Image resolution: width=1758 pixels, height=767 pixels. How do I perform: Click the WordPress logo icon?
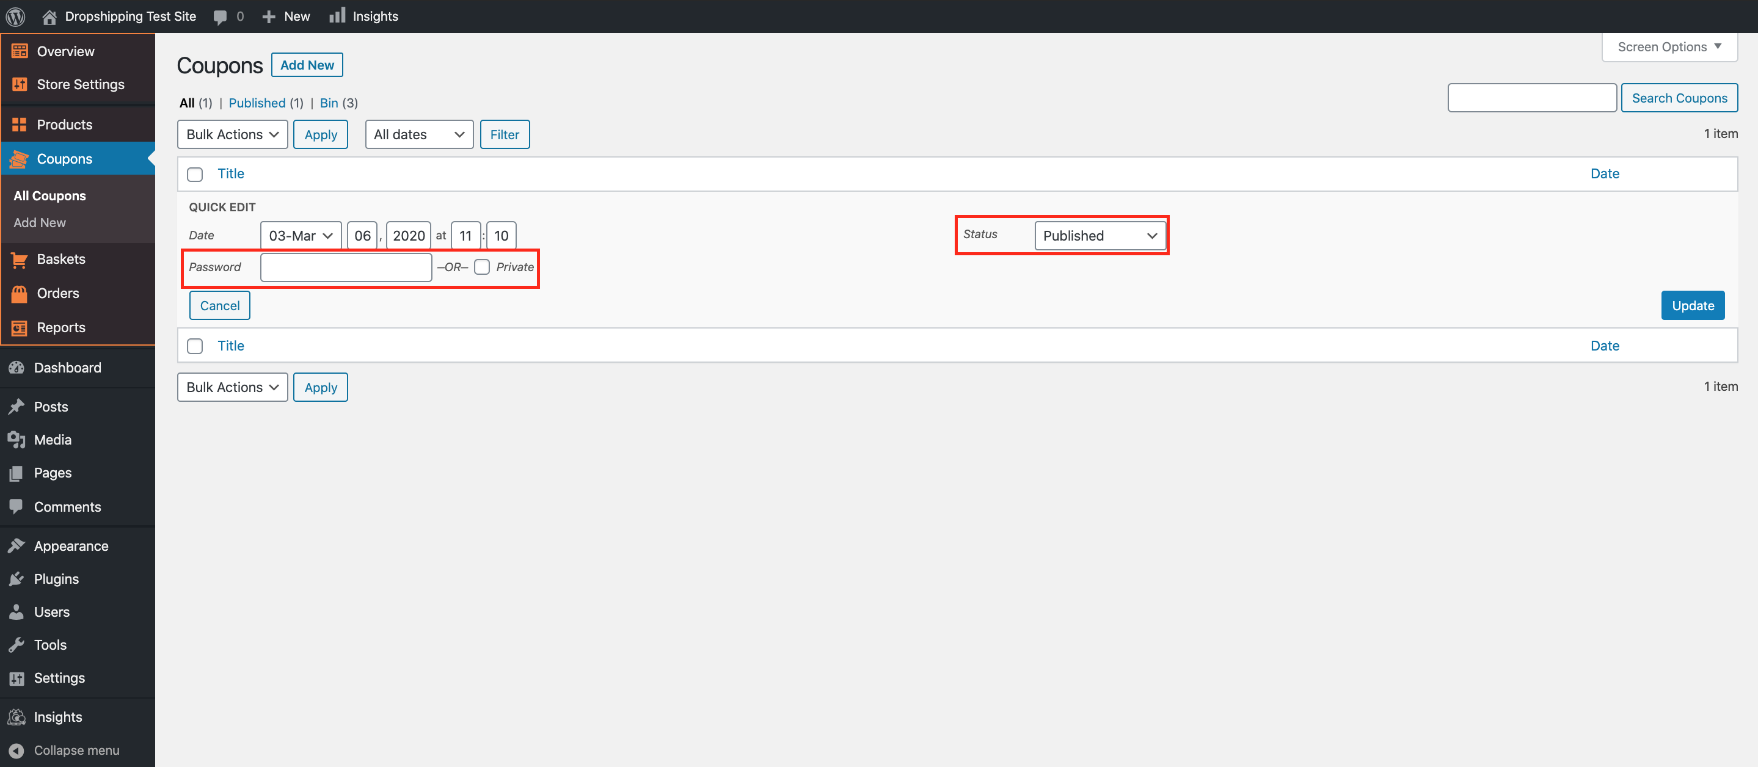pos(16,16)
